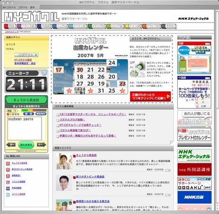Open the ハングル language tab
The width and height of the screenshot is (219, 214).
pyautogui.click(x=60, y=26)
